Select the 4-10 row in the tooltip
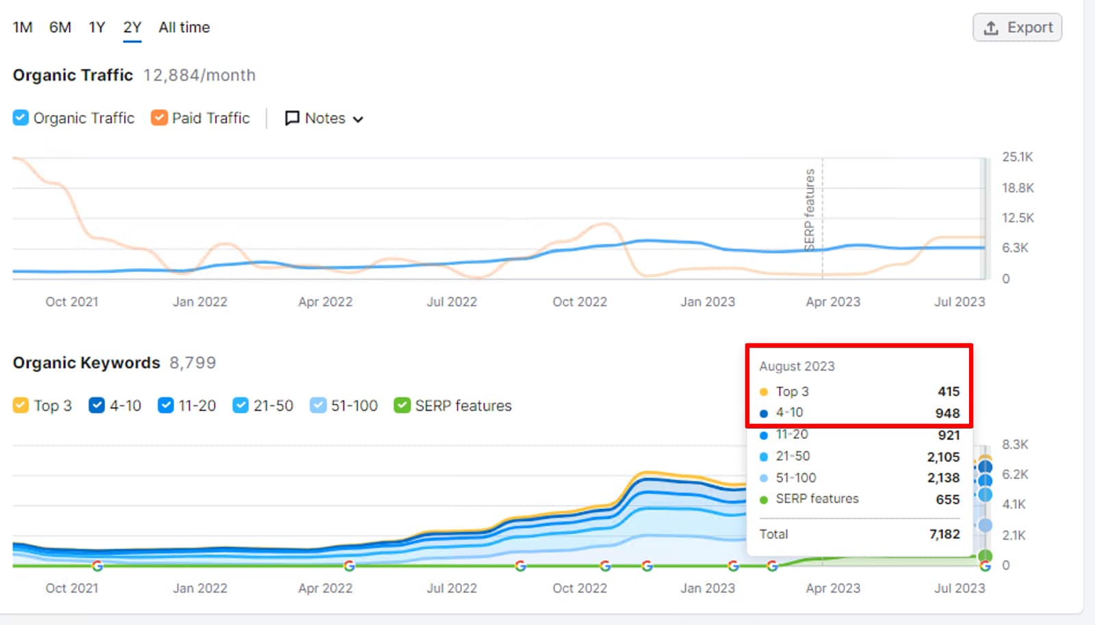This screenshot has width=1095, height=625. 859,413
